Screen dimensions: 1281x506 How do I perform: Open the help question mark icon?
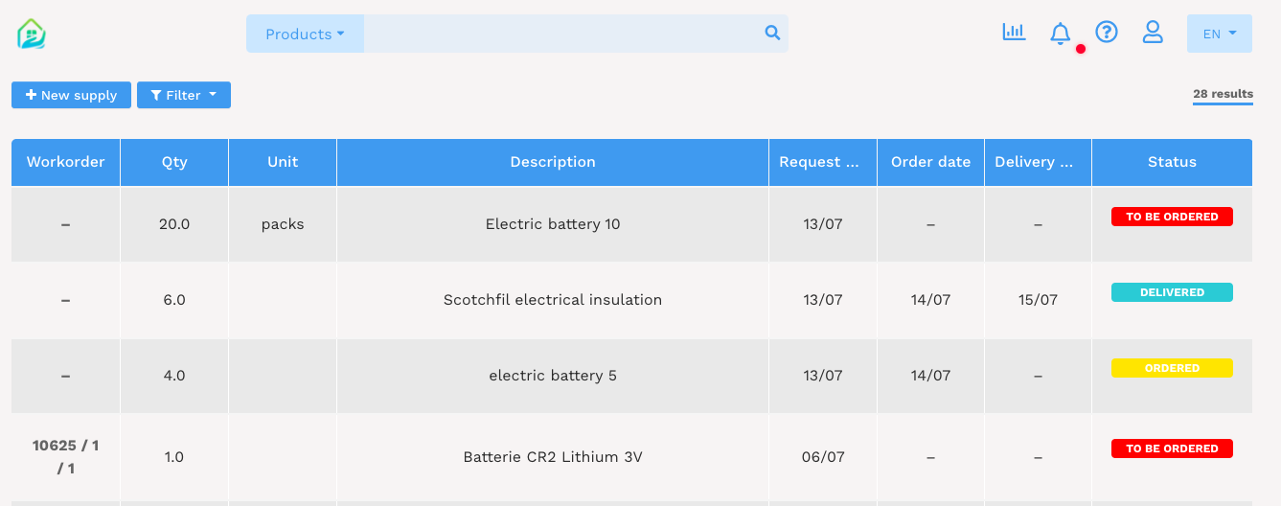[x=1107, y=33]
